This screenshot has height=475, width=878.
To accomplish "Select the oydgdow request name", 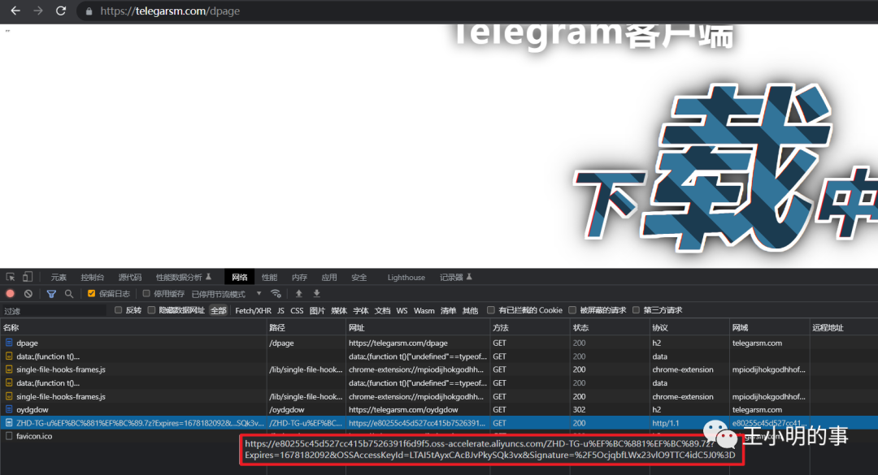I will [32, 409].
